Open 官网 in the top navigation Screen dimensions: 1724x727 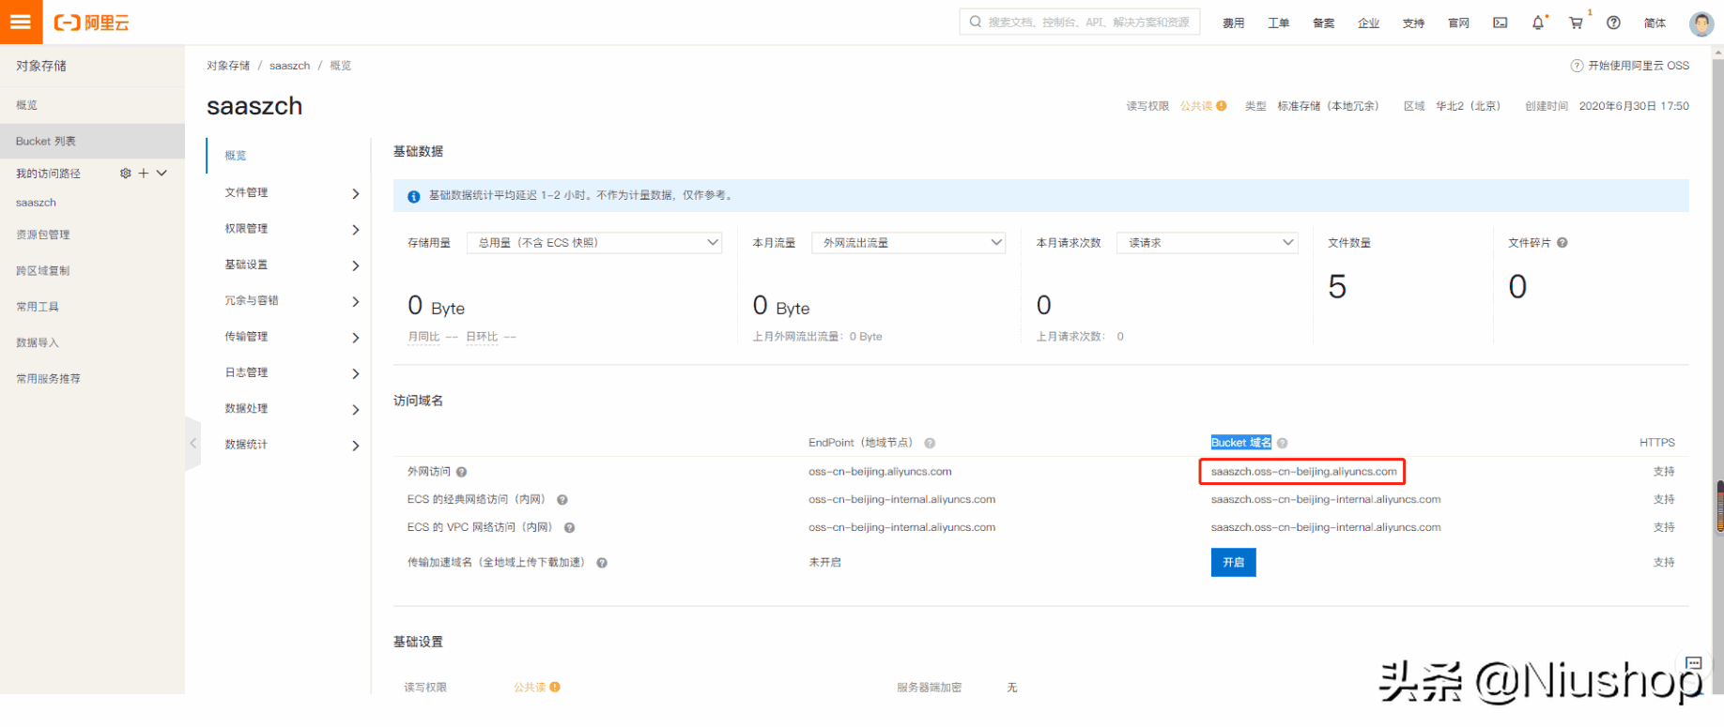pos(1459,23)
